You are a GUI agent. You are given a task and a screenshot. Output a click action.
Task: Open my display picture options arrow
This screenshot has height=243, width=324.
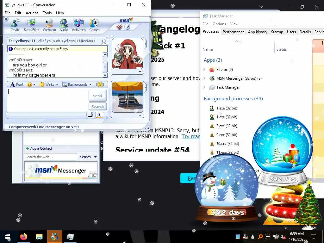click(x=140, y=115)
